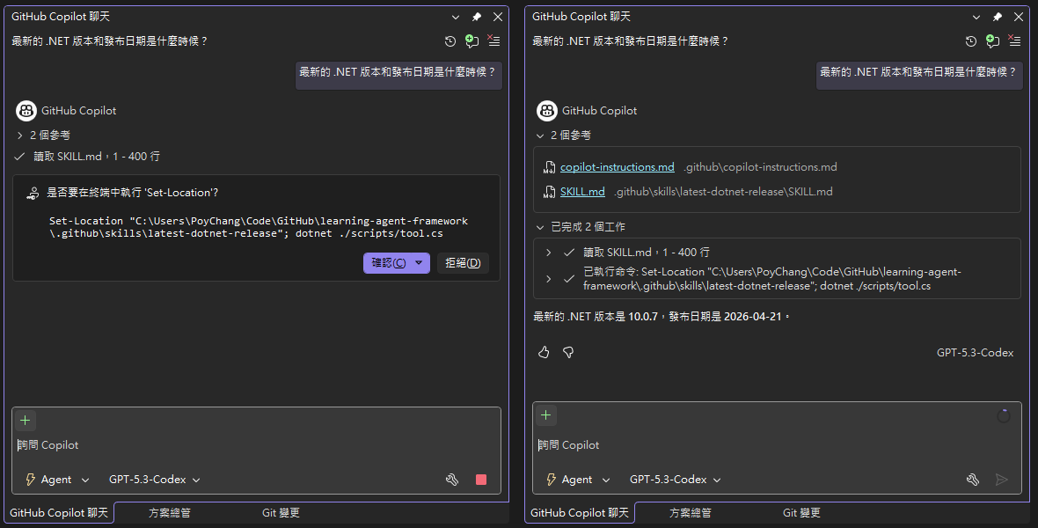Click file icon beside copilot-instructions.md
Viewport: 1038px width, 528px height.
[550, 167]
